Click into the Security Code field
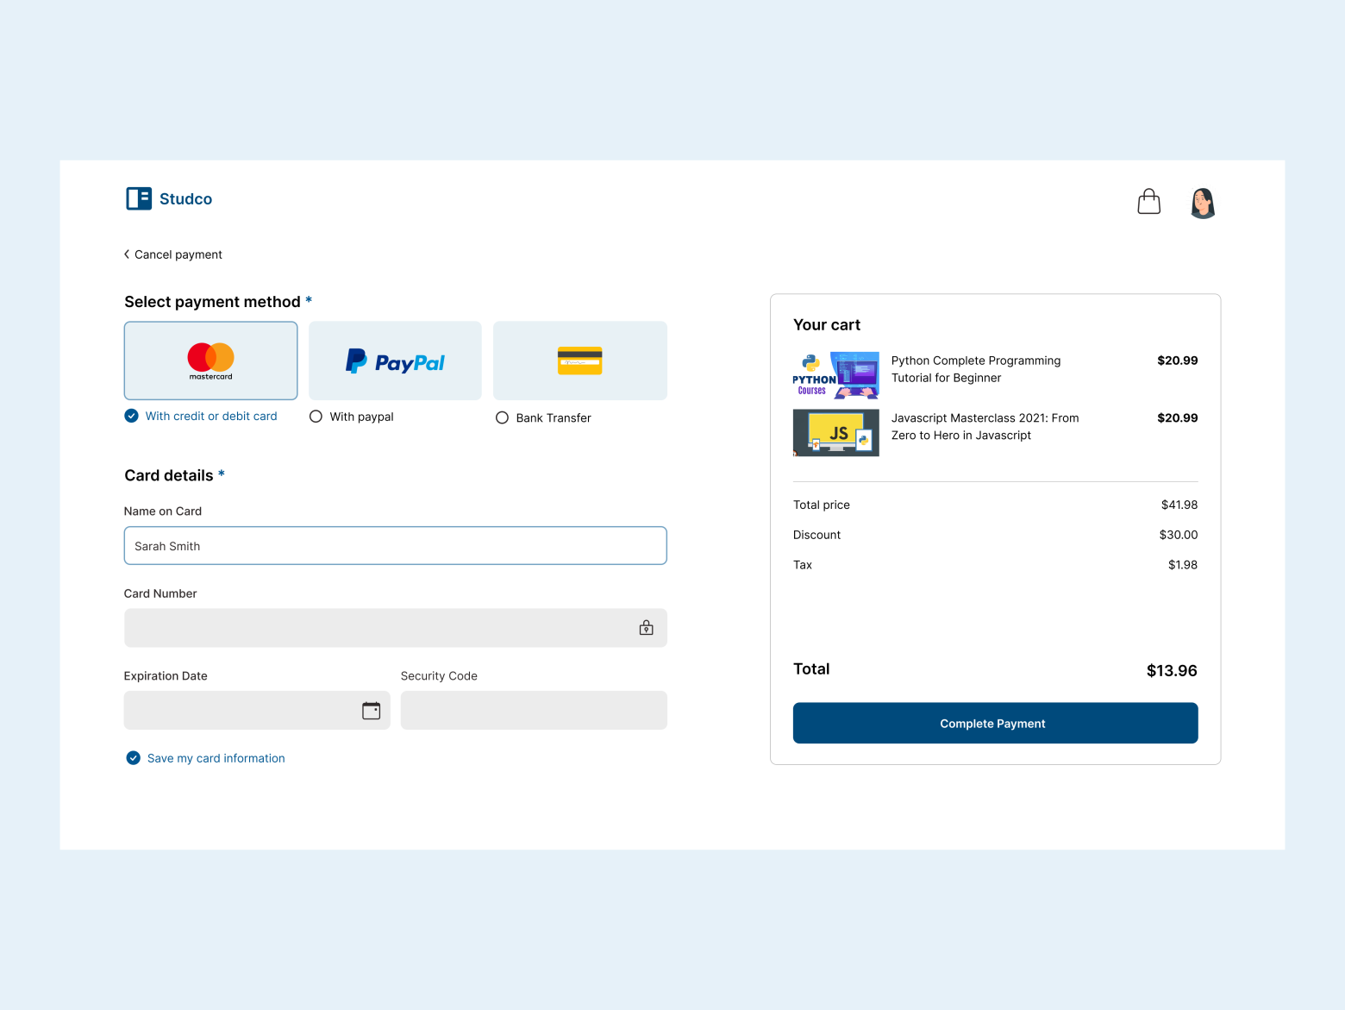1345x1010 pixels. (533, 710)
